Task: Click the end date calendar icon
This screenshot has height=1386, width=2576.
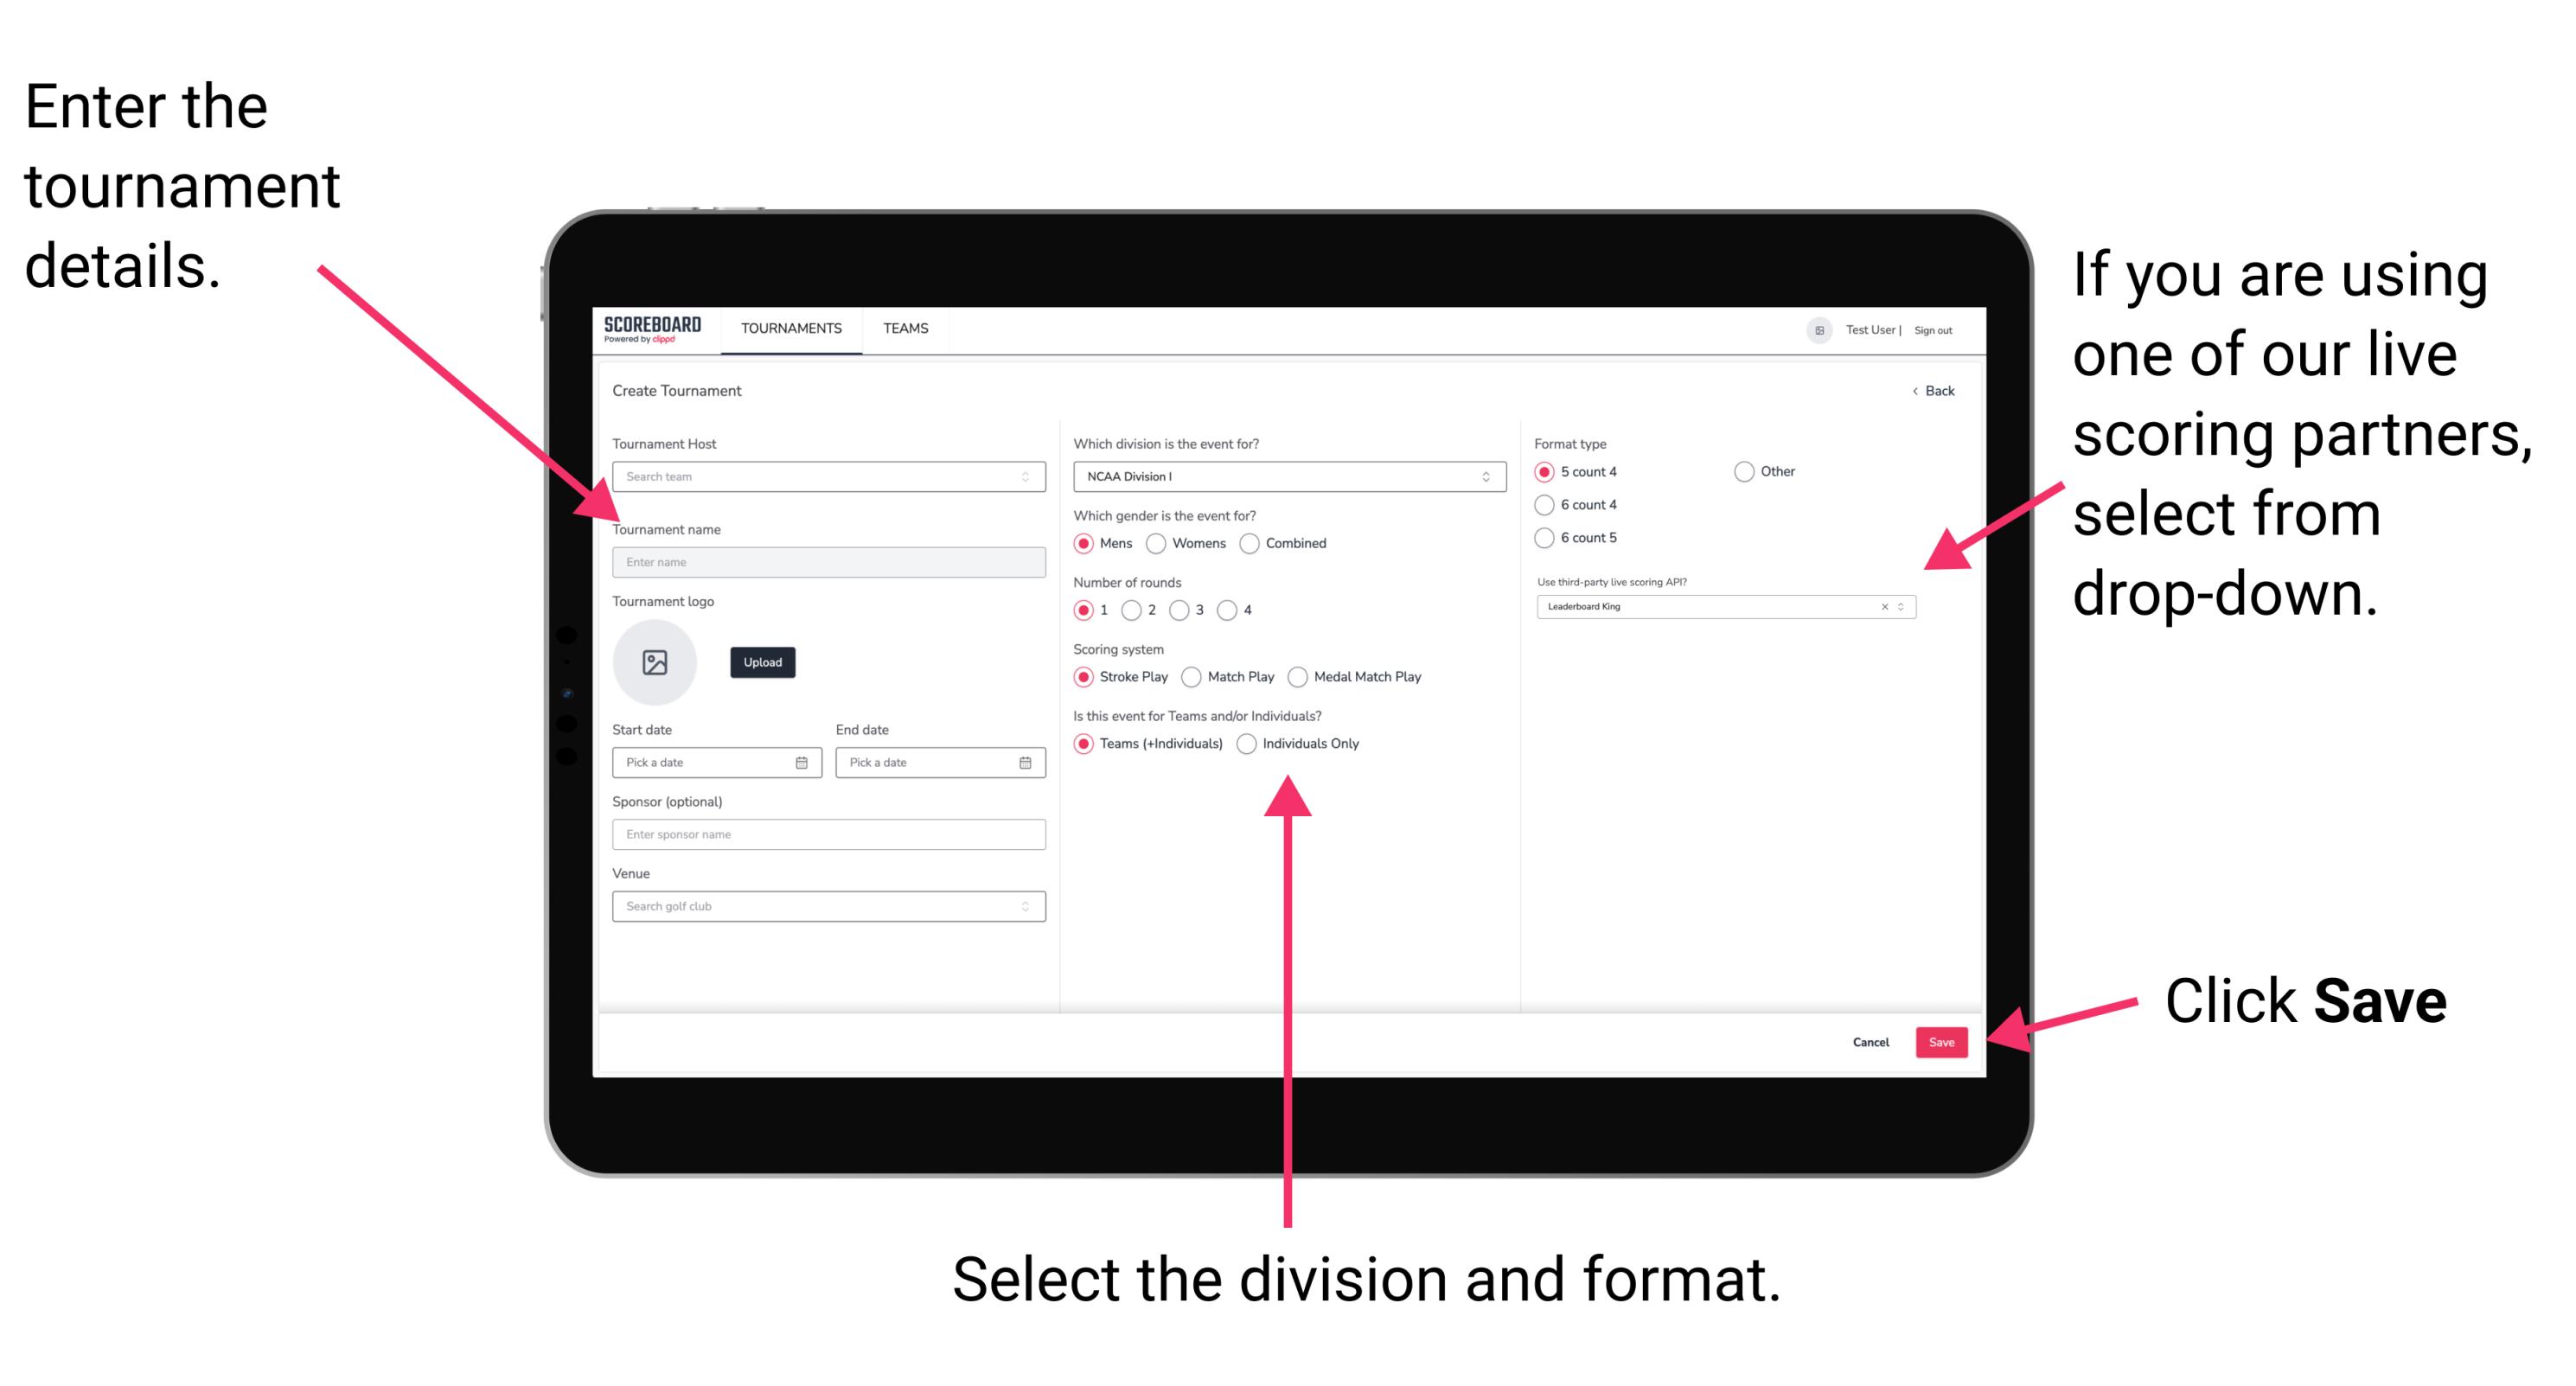Action: 1026,763
